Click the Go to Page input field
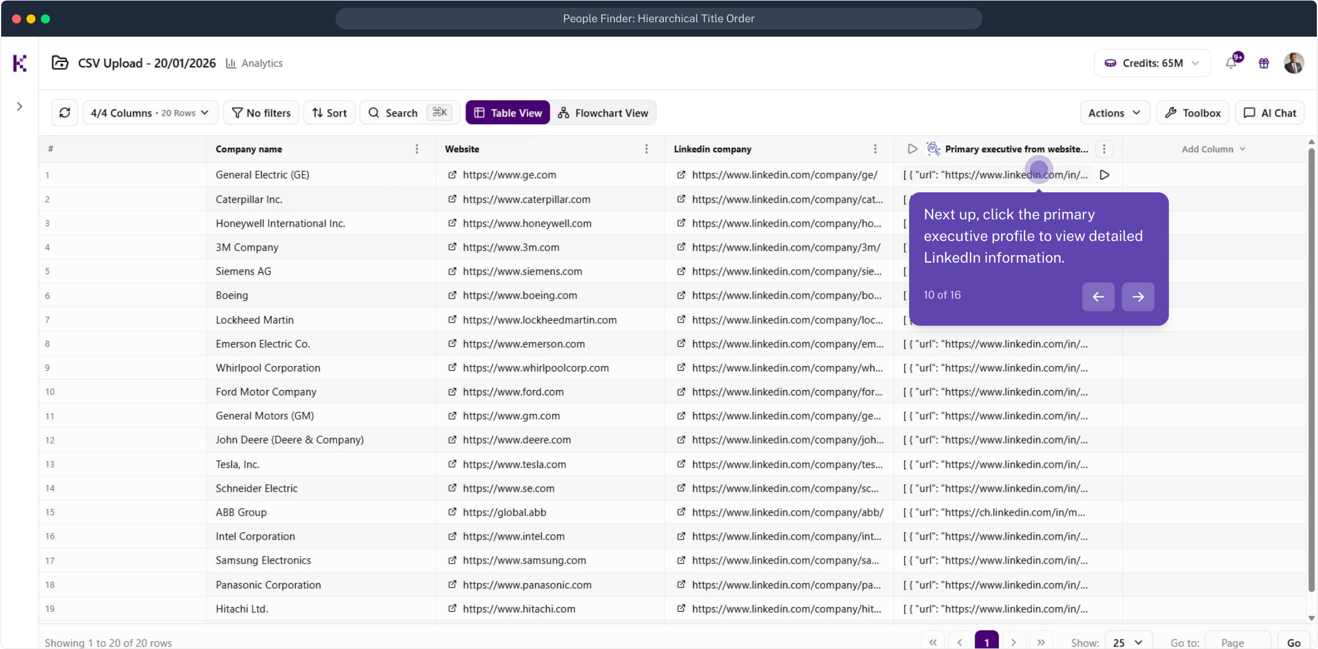 click(1239, 642)
